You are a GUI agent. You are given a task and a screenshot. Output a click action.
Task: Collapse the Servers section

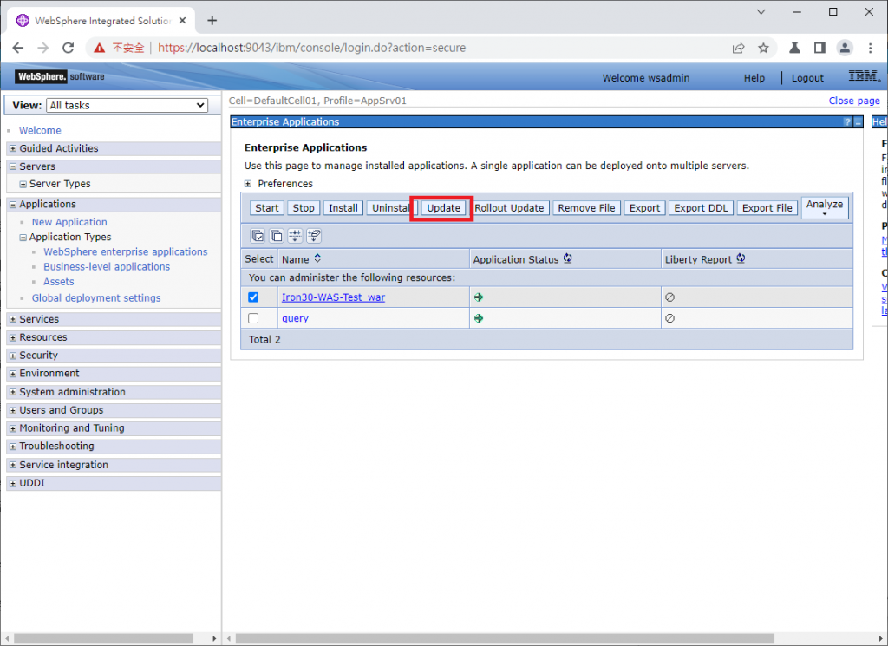click(x=13, y=166)
